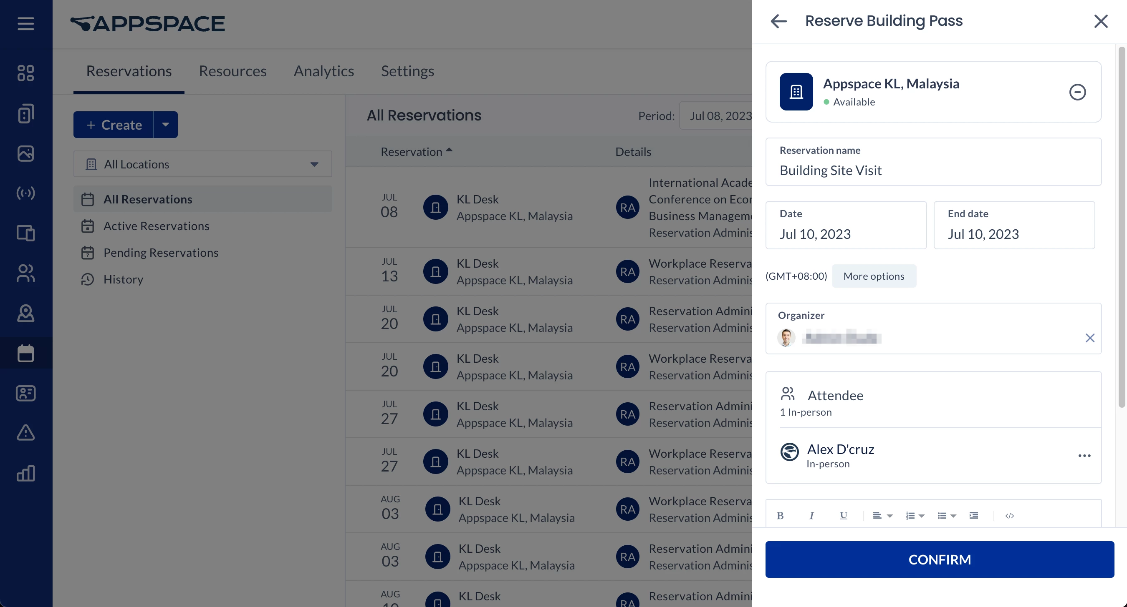Toggle underline formatting in the editor
1127x607 pixels.
pyautogui.click(x=843, y=516)
